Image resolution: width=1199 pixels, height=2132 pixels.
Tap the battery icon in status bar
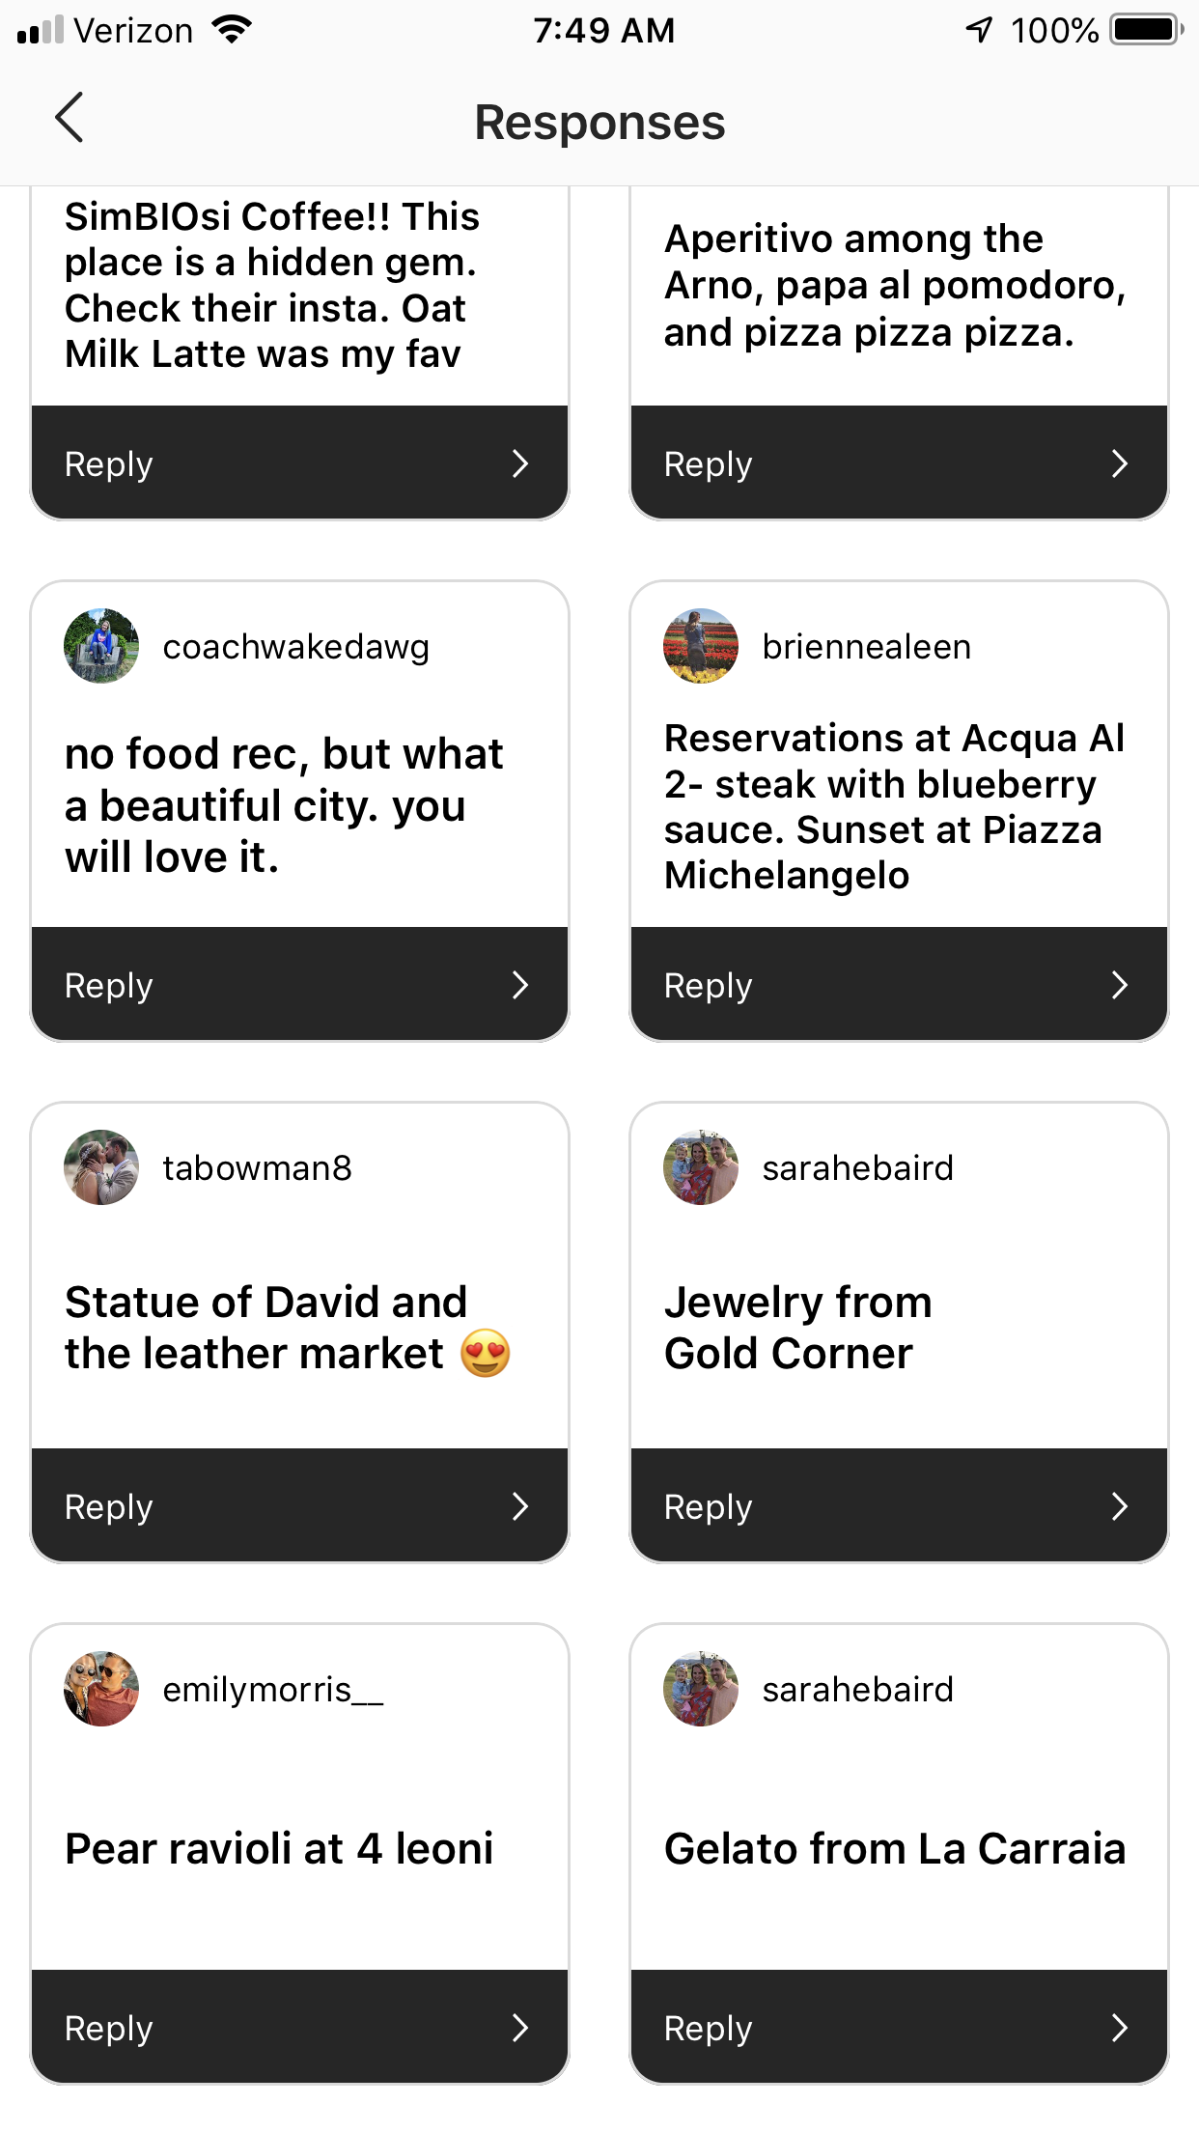[1146, 30]
